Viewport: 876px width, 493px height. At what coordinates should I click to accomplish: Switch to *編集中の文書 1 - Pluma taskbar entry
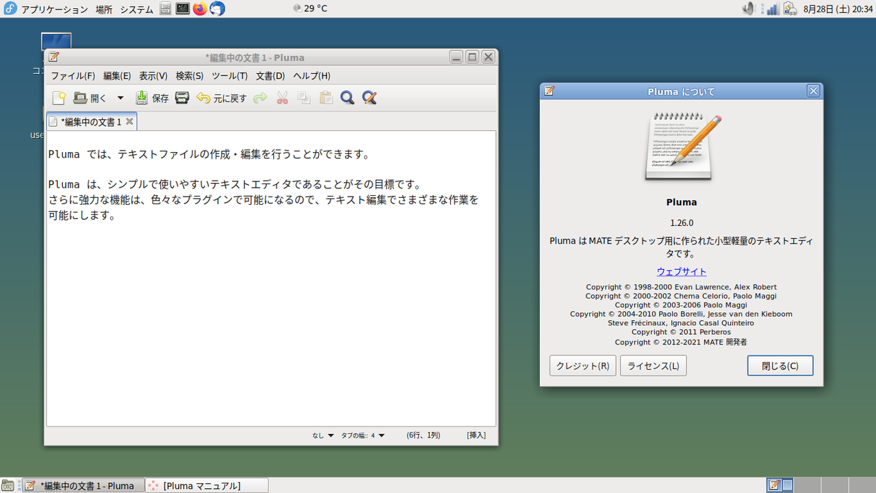pos(83,485)
